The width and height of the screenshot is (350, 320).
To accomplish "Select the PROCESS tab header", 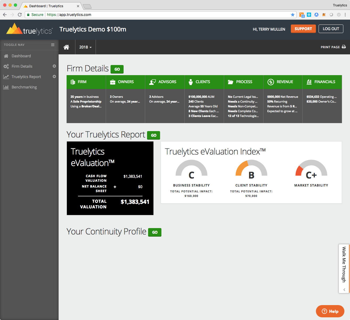I will click(244, 82).
